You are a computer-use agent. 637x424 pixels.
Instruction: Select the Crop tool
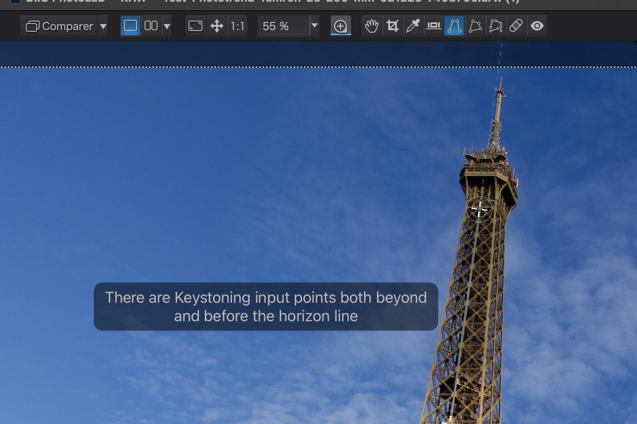click(x=392, y=26)
